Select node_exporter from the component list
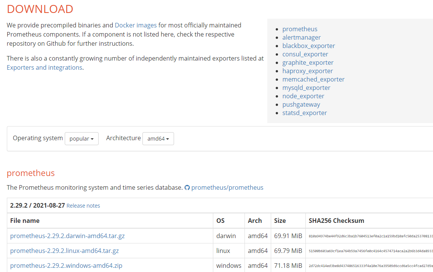This screenshot has height=272, width=433. point(303,96)
